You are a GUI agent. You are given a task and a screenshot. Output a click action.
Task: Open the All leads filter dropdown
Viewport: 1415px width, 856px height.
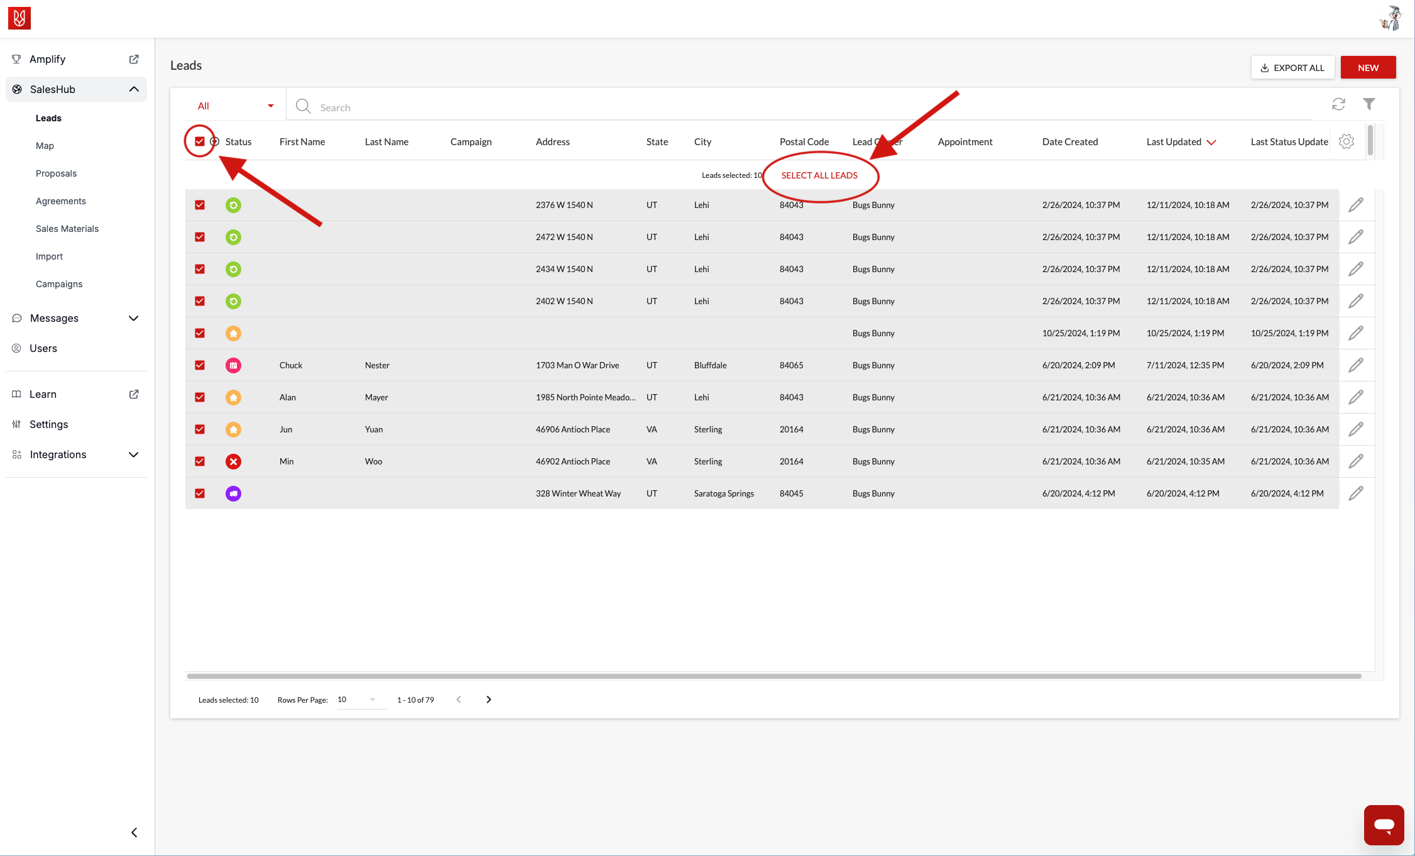point(236,106)
